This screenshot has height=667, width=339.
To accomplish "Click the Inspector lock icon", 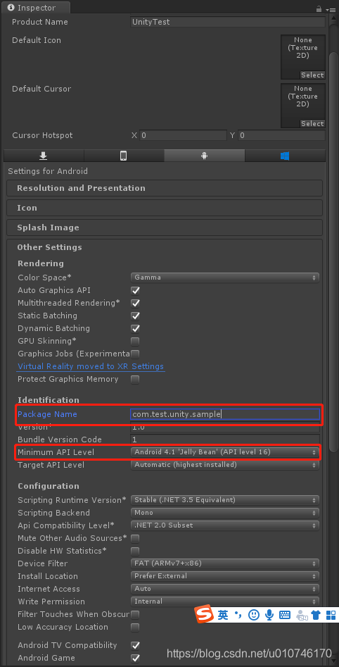I will (319, 8).
